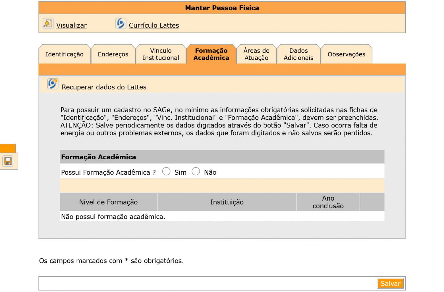
Task: Click the Ano conclusão column header
Action: pos(328,202)
